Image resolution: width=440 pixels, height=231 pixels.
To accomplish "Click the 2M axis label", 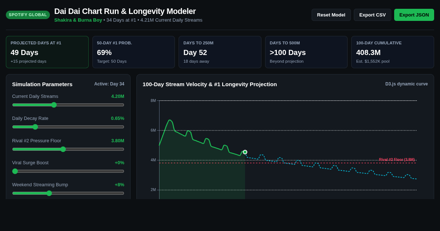I will click(x=153, y=190).
